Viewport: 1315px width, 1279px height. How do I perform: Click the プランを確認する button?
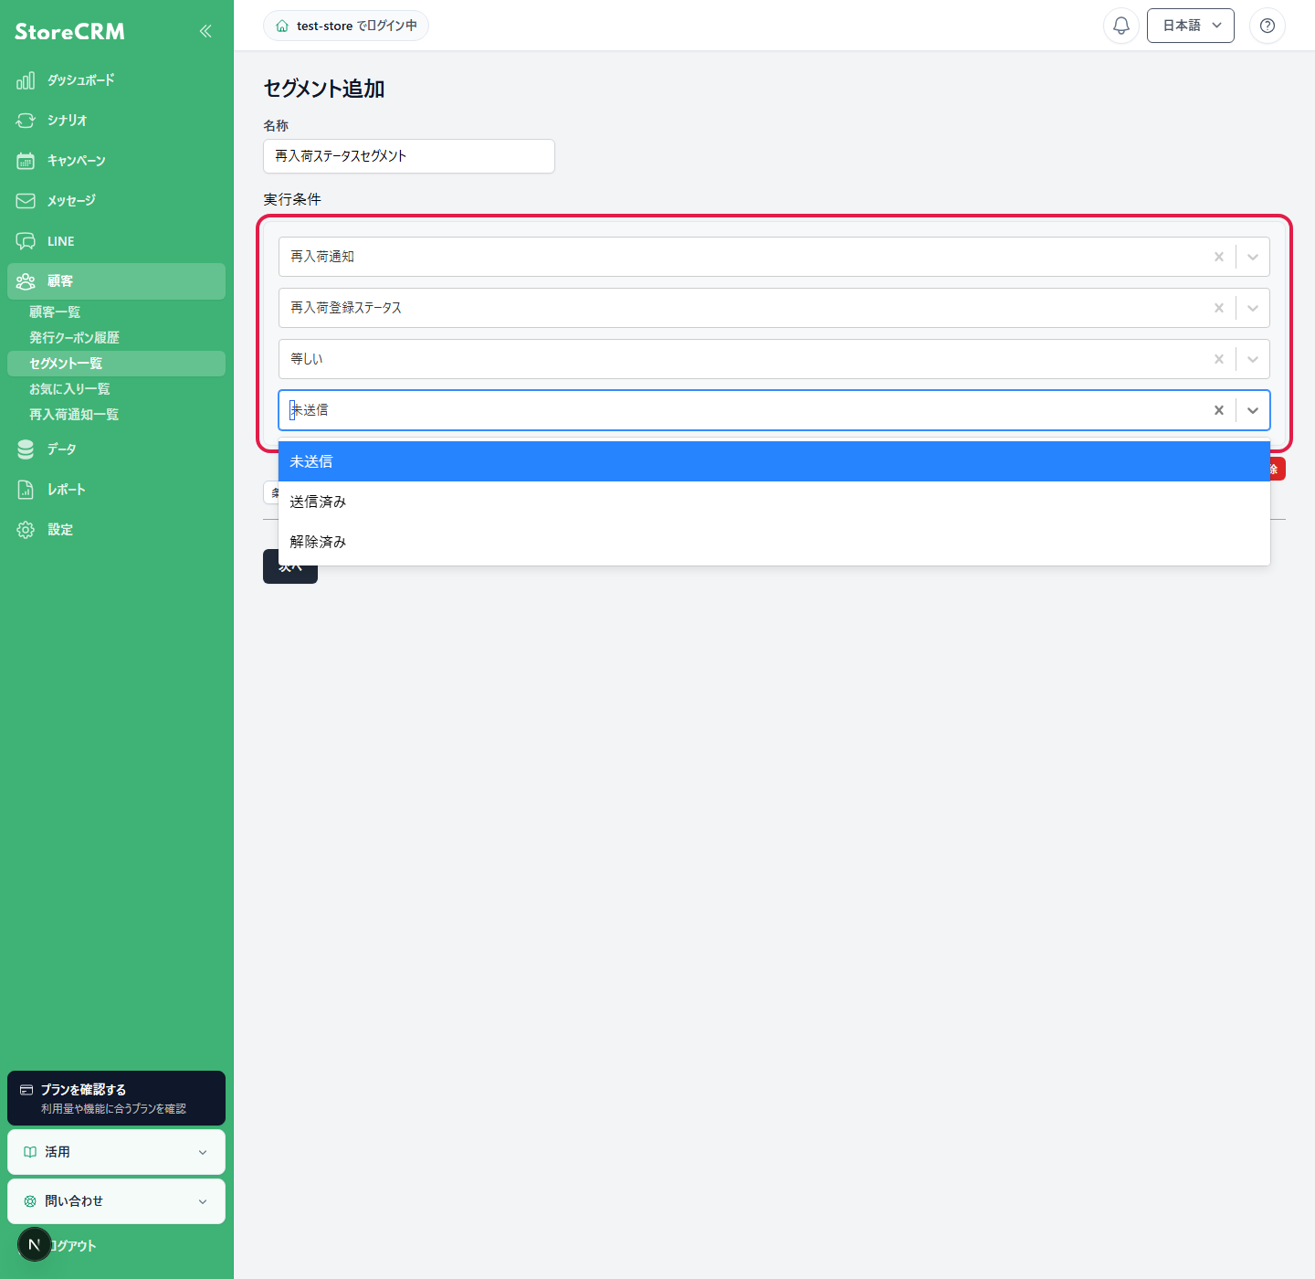(116, 1098)
